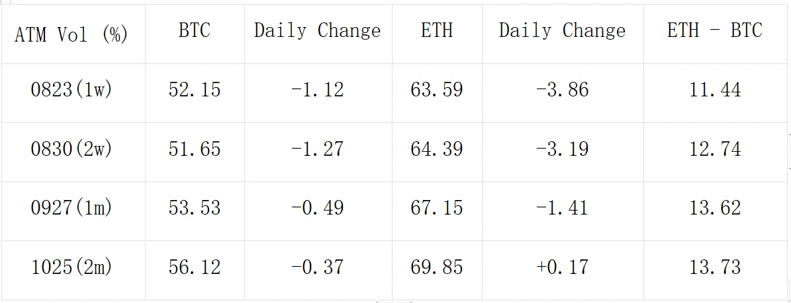Image resolution: width=791 pixels, height=303 pixels.
Task: Click the ETH - BTC column header
Action: click(714, 30)
